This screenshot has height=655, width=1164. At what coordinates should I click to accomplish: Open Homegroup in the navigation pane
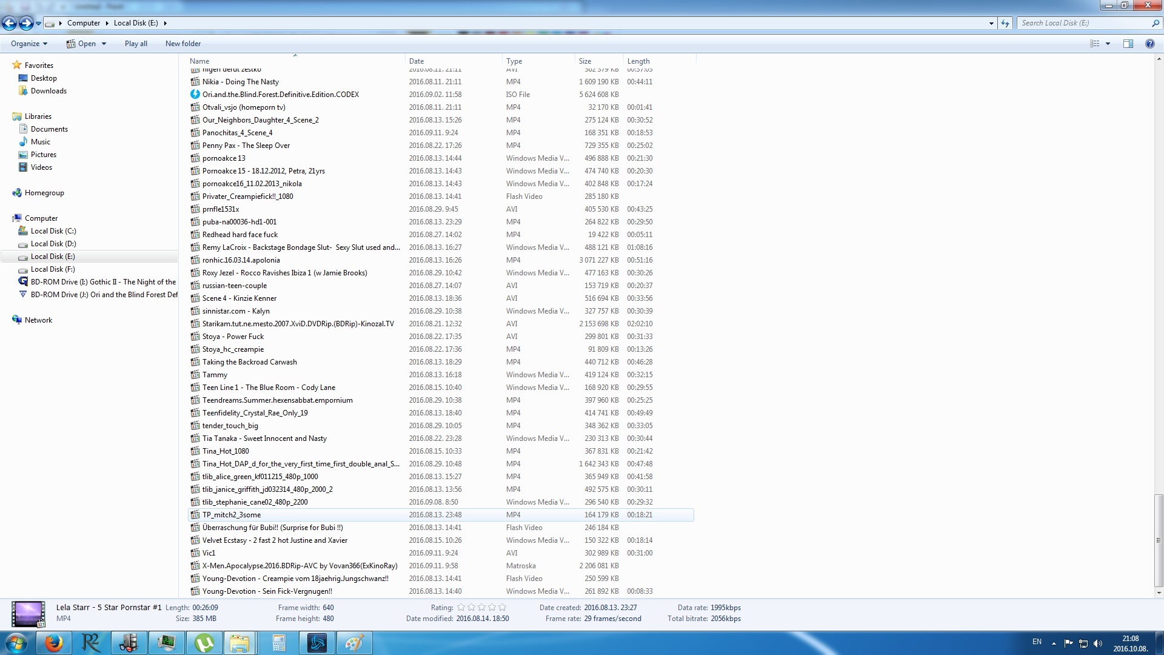click(44, 193)
